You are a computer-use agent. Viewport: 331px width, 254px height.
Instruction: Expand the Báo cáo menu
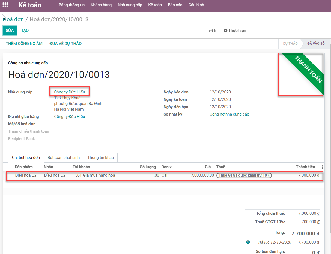[x=175, y=5]
